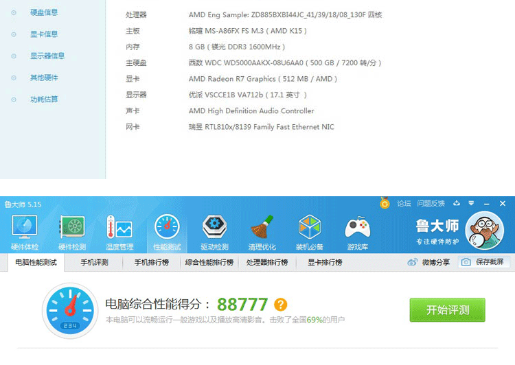Click hard disk value WDC WD5000AAKX

(285, 62)
